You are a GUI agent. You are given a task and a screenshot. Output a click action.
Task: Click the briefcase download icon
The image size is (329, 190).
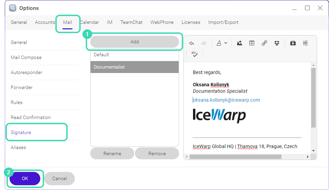tap(293, 43)
